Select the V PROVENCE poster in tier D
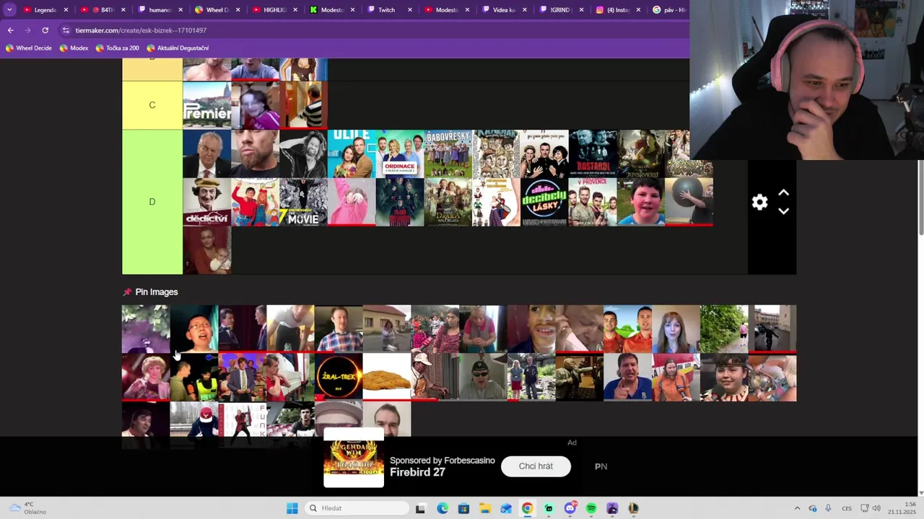924x519 pixels. point(593,202)
